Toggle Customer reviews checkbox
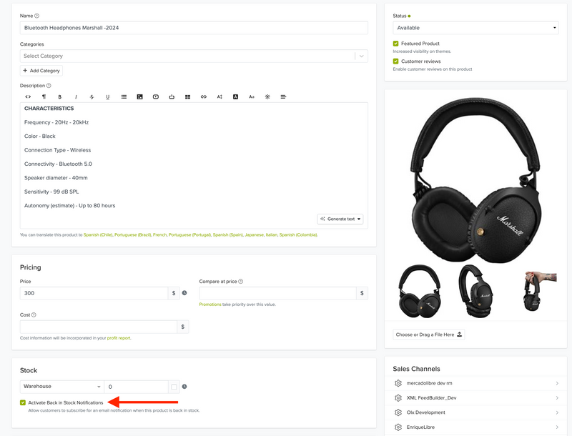This screenshot has height=436, width=572. (396, 61)
